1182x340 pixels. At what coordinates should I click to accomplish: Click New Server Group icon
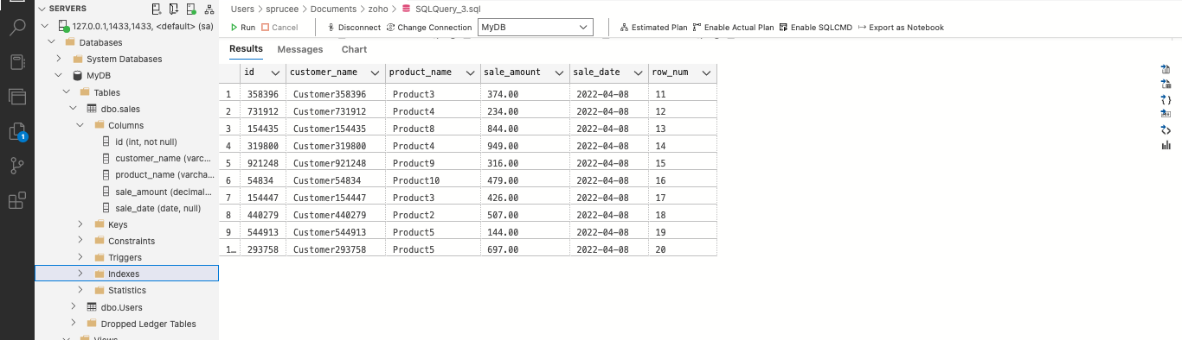[174, 9]
